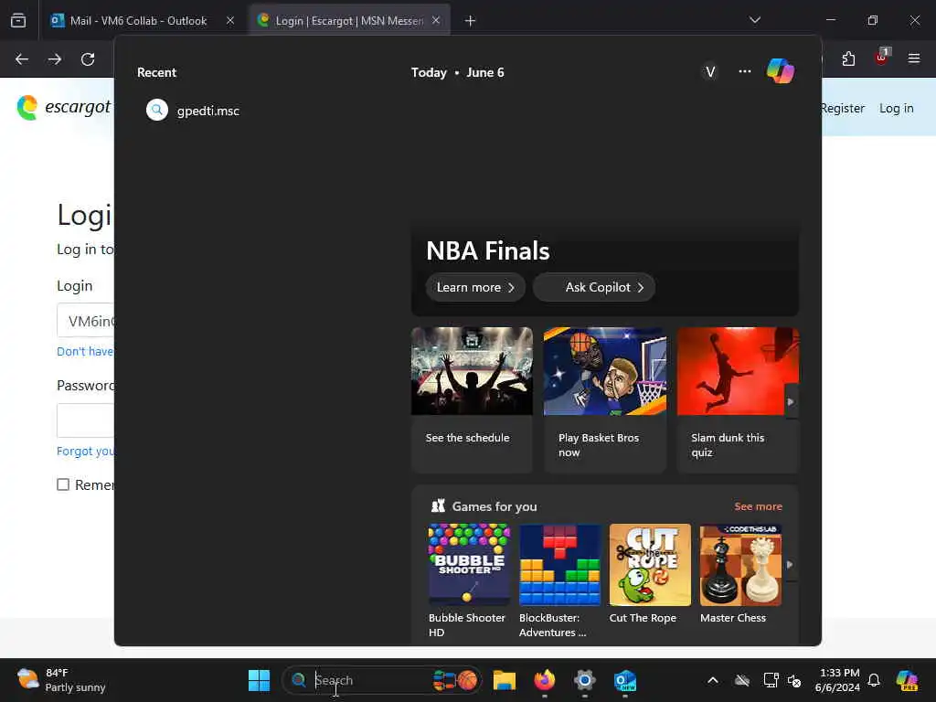Viewport: 936px width, 702px height.
Task: Click the browser forward arrow
Action: 55,59
